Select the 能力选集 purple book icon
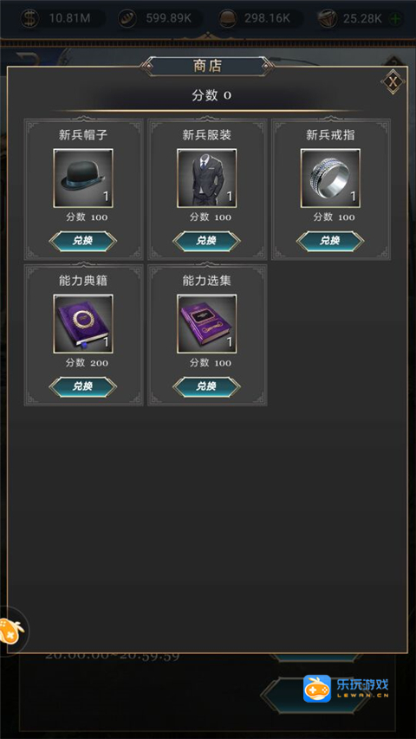416x739 pixels. coord(206,324)
